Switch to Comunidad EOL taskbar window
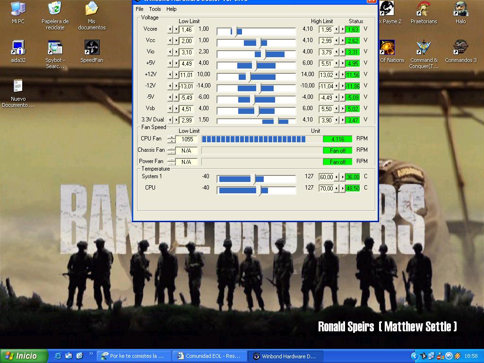 click(x=209, y=356)
